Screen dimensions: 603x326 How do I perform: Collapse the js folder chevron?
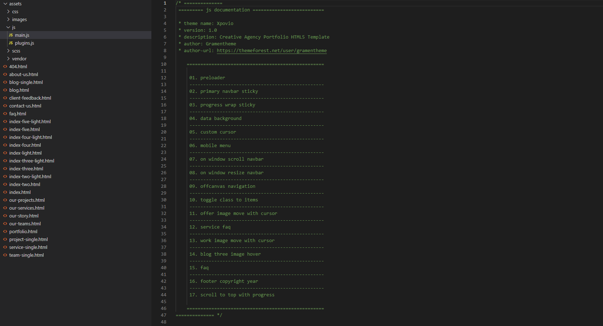coord(8,27)
